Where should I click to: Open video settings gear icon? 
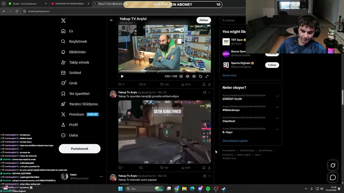194,76
